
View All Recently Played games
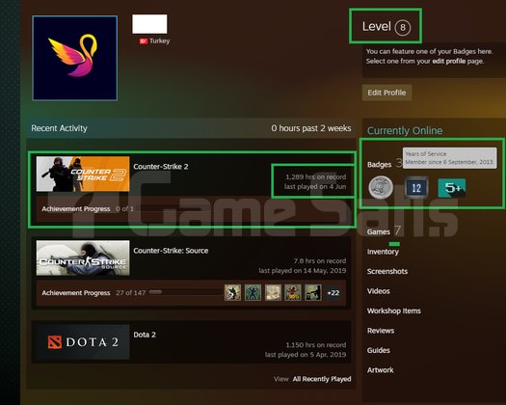(x=322, y=379)
